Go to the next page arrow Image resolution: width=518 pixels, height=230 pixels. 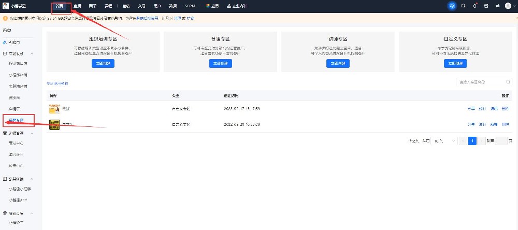click(482, 141)
